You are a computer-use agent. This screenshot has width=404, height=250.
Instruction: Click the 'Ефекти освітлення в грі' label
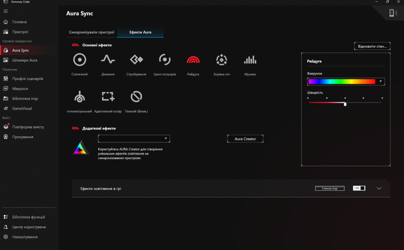point(101,188)
